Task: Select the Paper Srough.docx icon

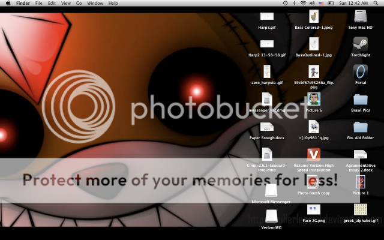Action: click(267, 127)
